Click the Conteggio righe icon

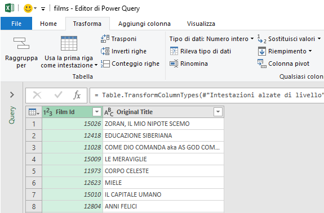pos(105,64)
